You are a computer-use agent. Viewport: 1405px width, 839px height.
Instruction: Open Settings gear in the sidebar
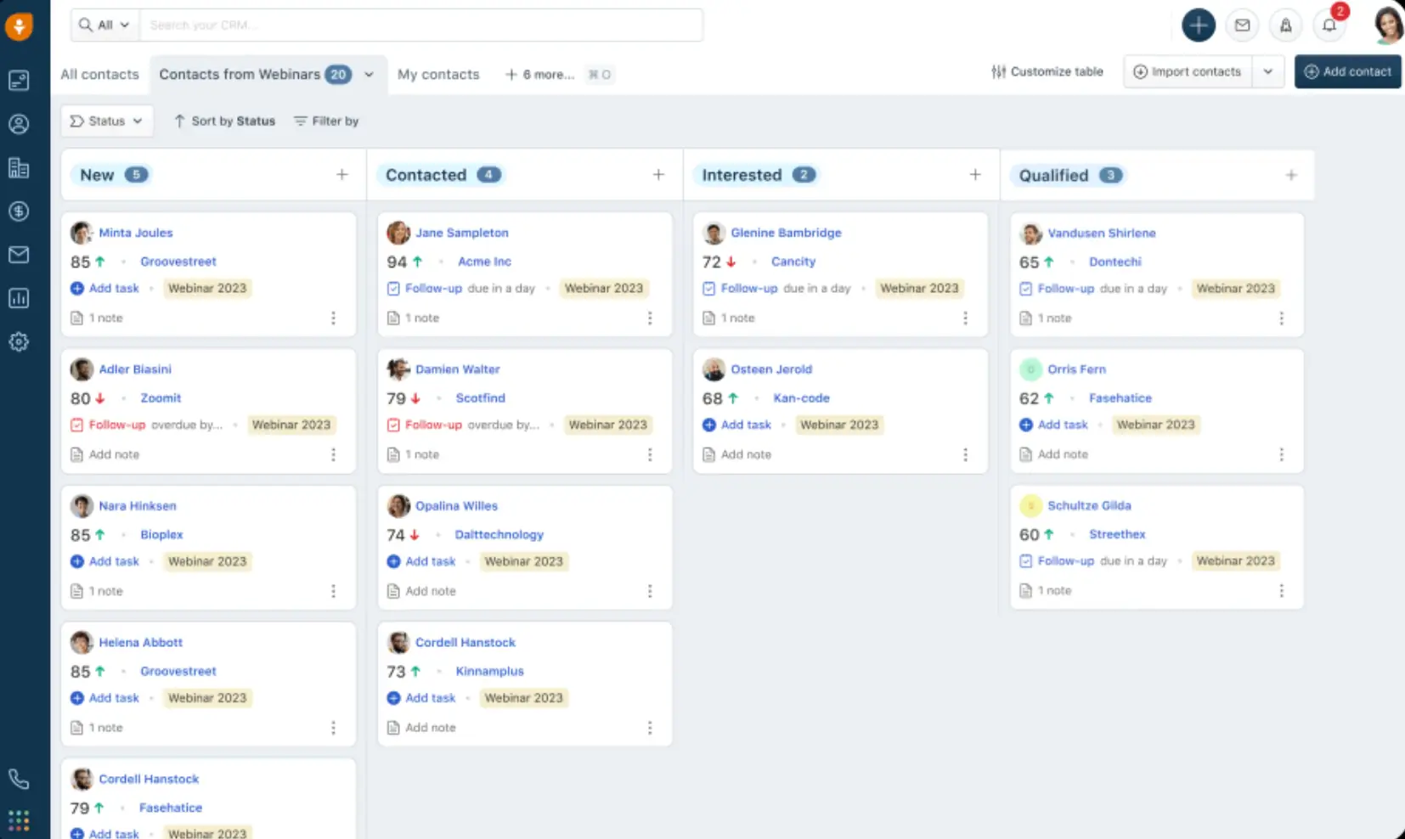coord(19,341)
